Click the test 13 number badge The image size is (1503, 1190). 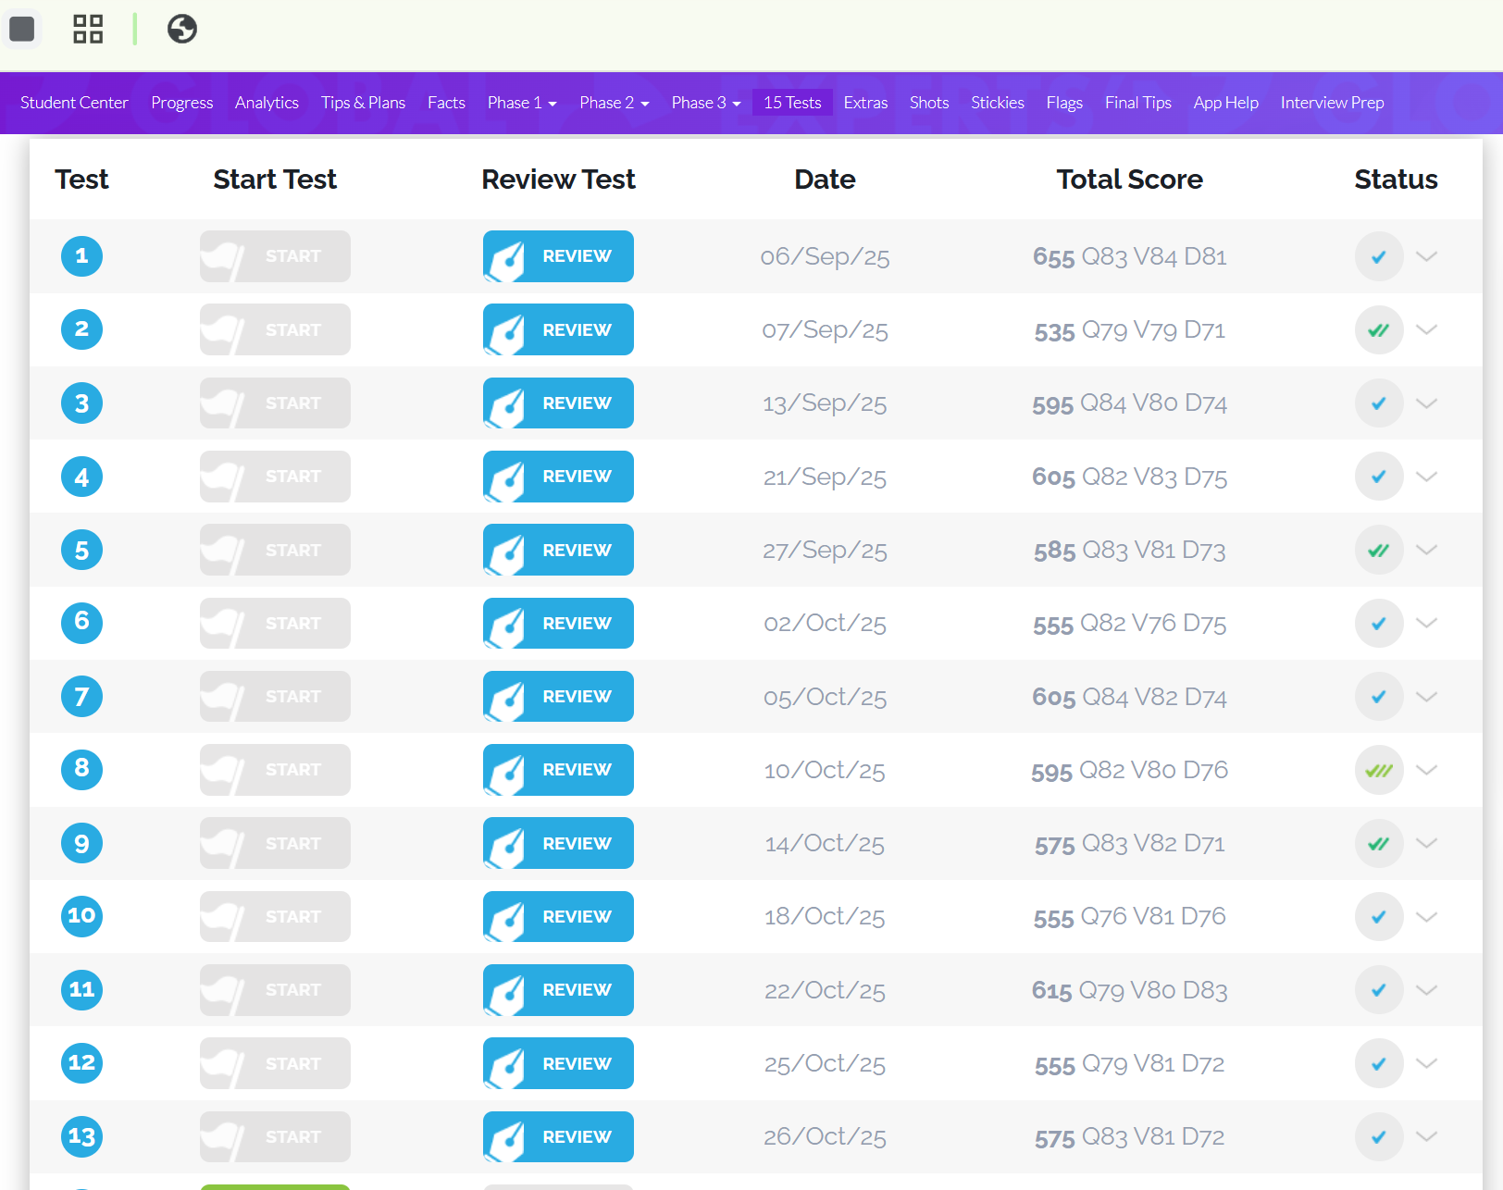pyautogui.click(x=81, y=1136)
